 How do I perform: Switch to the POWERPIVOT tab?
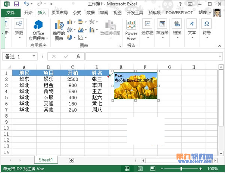click(x=179, y=13)
